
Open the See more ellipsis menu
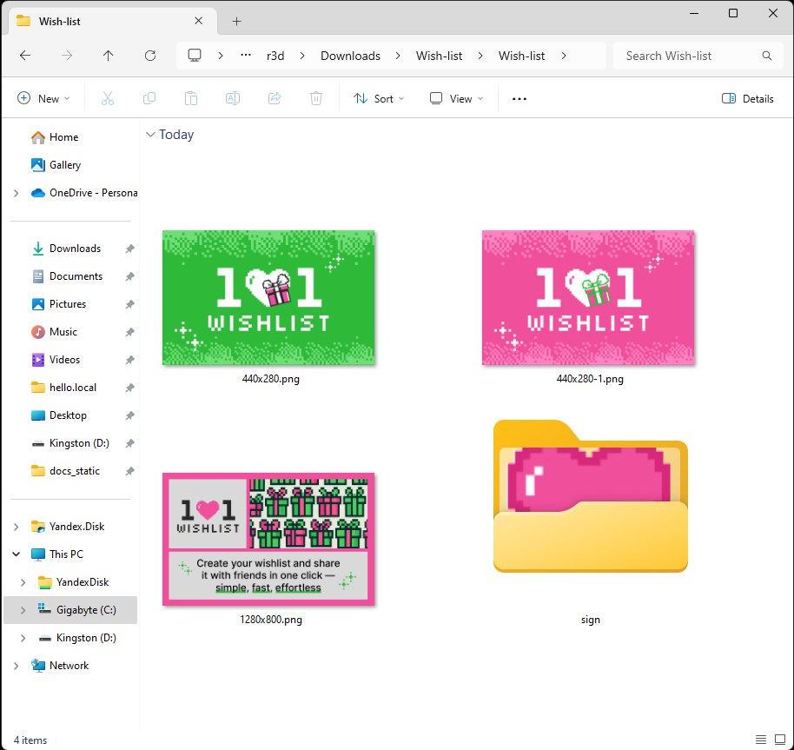[x=519, y=99]
